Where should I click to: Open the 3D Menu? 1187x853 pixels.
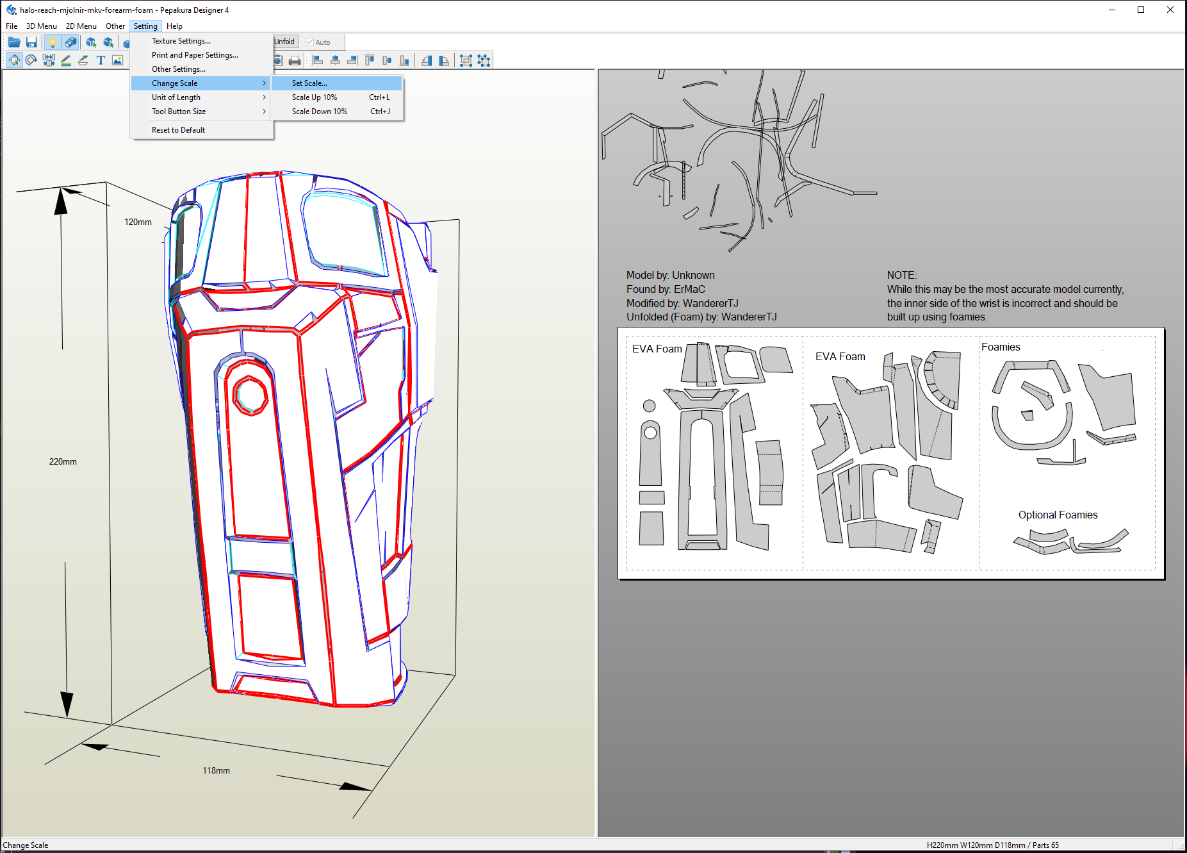tap(42, 26)
